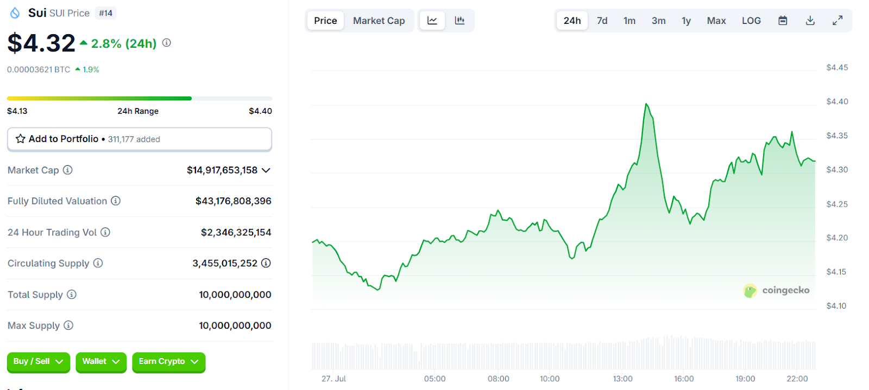
Task: Open the Buy / Sell dropdown
Action: (x=38, y=362)
